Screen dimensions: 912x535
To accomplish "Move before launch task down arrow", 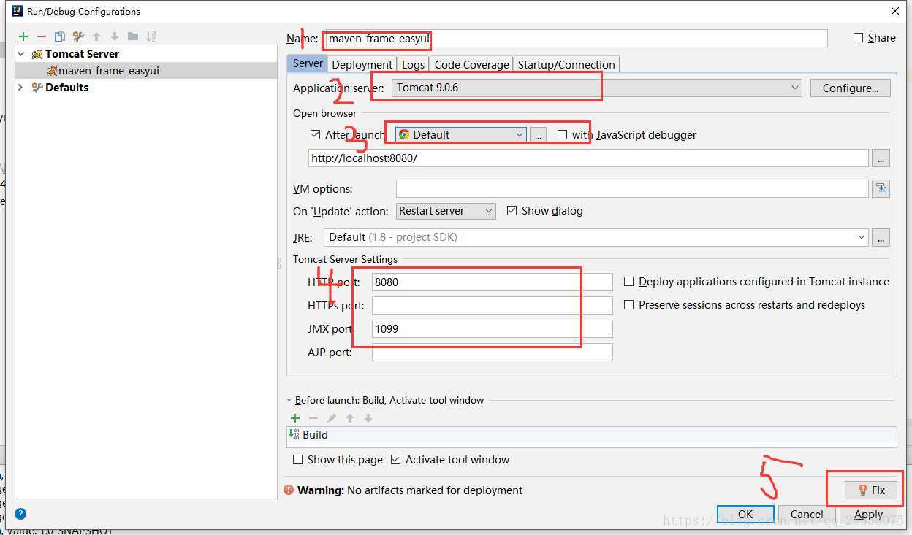I will [x=368, y=418].
